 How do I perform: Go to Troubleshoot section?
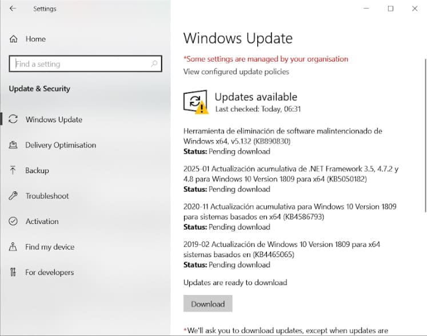pos(47,196)
